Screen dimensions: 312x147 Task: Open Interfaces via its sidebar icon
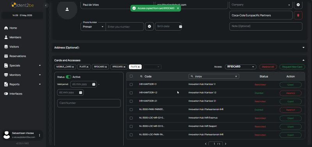pos(6,94)
